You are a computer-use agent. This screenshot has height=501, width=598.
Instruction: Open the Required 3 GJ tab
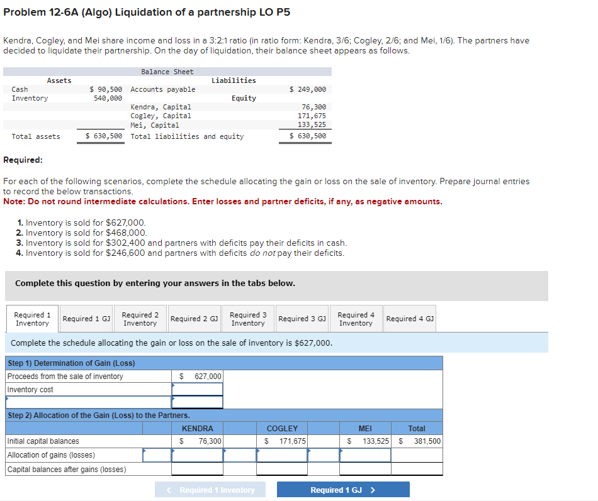click(302, 318)
